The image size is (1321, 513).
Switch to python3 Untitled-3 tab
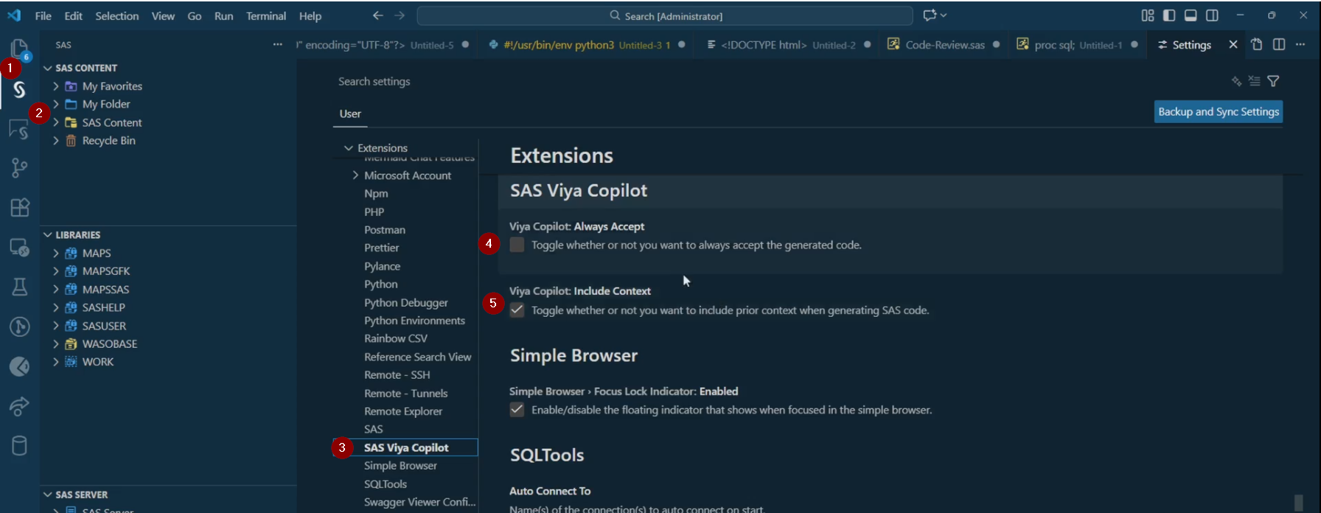[x=587, y=45]
